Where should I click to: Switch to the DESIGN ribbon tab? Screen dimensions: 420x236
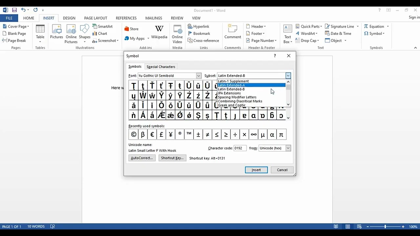[x=69, y=18]
